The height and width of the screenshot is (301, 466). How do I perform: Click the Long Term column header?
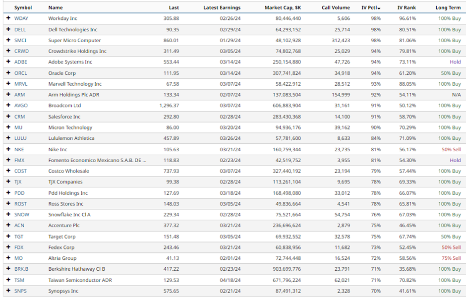(448, 7)
